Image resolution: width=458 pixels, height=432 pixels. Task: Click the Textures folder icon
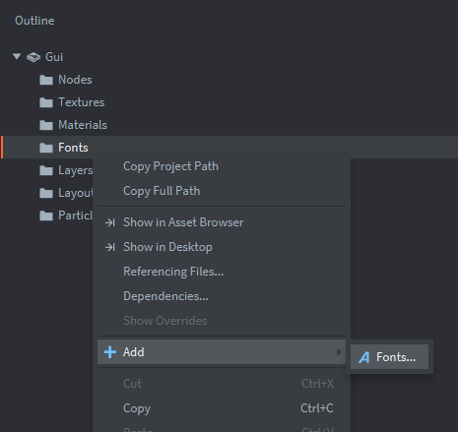(46, 102)
